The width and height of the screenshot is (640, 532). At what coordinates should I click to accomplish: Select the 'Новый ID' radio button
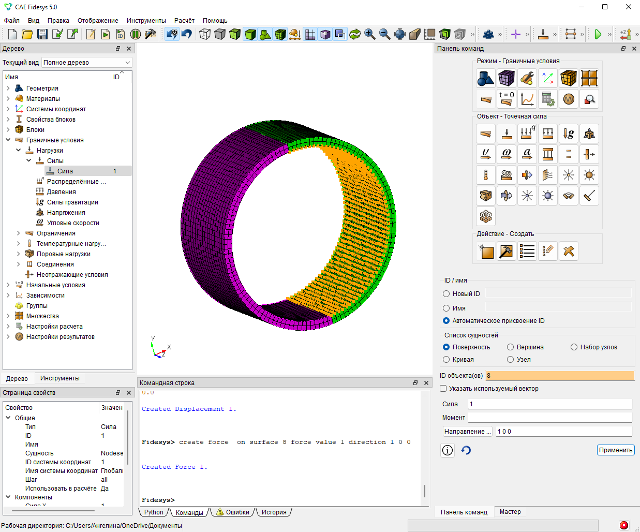coord(446,294)
